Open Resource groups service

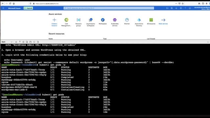pos(78,22)
